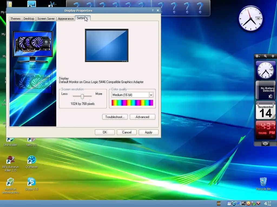Select the Skype 5.0 desktop icon

[31, 184]
